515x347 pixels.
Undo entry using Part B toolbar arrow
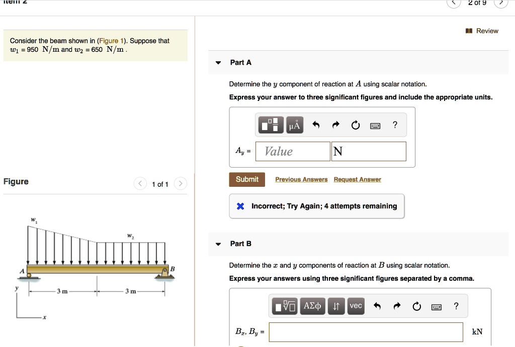click(x=377, y=306)
